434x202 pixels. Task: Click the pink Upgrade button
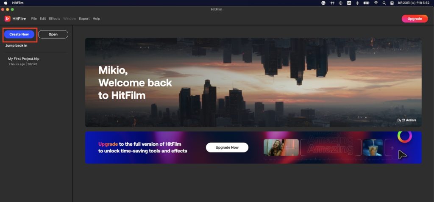pyautogui.click(x=415, y=19)
